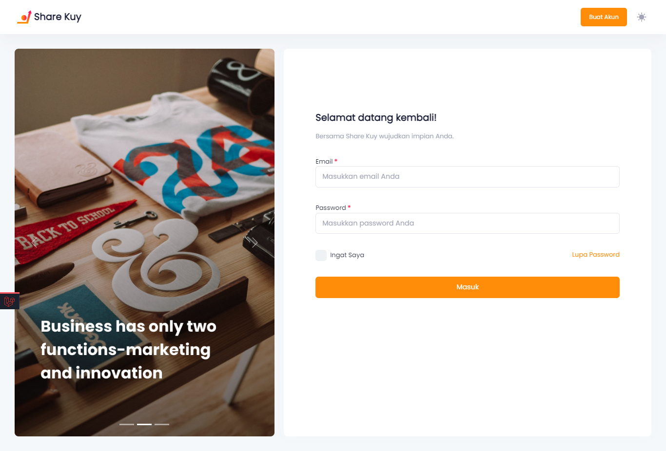Select the first carousel indicator dash
The height and width of the screenshot is (451, 666).
tap(127, 424)
